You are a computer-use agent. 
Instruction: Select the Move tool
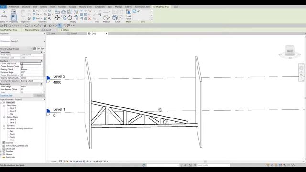coord(57,18)
